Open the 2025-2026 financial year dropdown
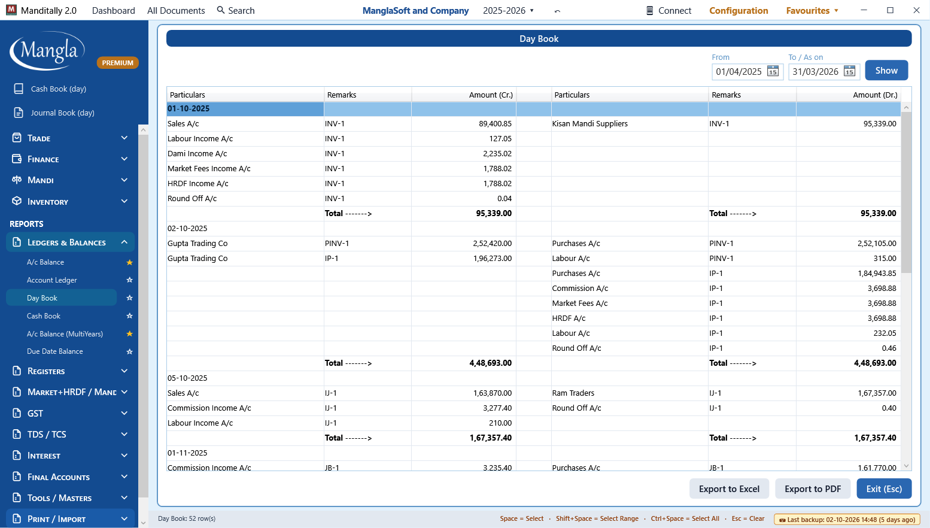930x528 pixels. (509, 11)
